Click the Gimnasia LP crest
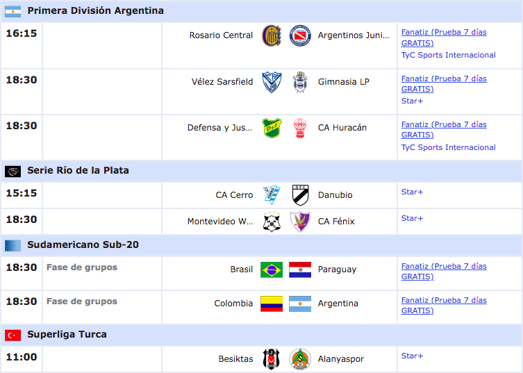This screenshot has height=373, width=523. click(x=300, y=82)
